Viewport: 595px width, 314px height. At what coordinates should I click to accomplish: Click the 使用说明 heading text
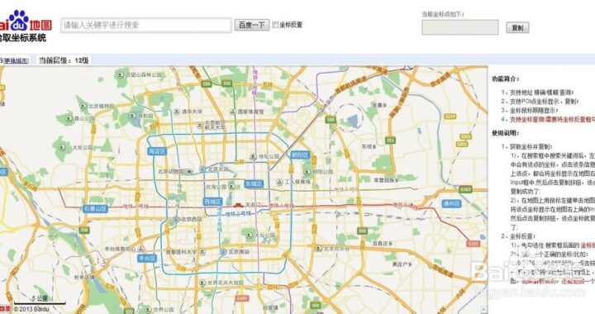506,133
